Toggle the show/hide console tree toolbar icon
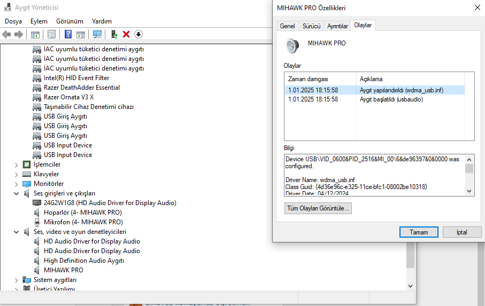Screen dimensions: 485x306 [35, 34]
